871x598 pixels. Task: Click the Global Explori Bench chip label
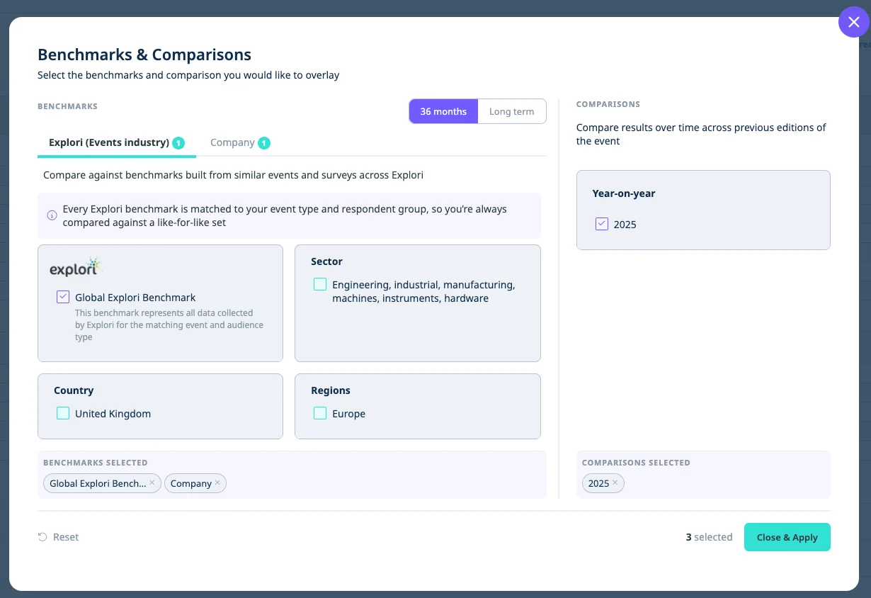click(x=98, y=483)
